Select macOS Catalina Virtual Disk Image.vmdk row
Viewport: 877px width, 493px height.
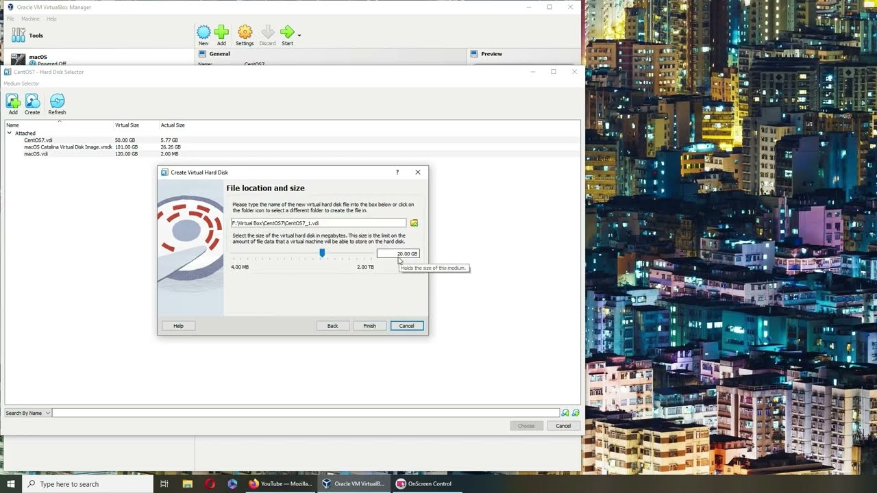tap(292, 147)
